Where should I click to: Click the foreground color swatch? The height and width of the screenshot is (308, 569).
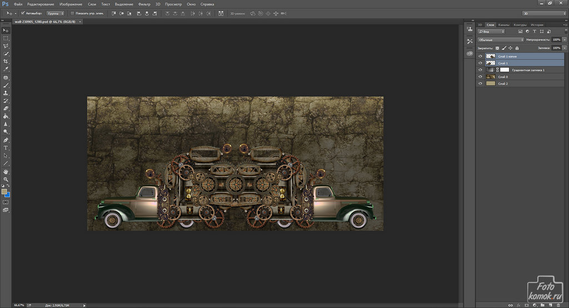coord(4,191)
